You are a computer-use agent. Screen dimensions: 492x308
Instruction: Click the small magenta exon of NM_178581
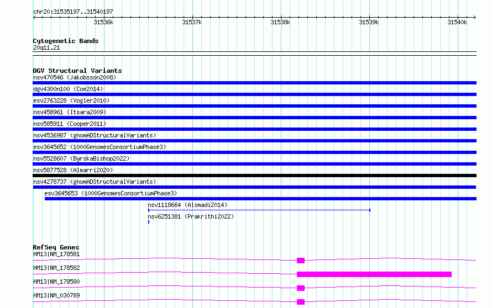click(x=301, y=261)
